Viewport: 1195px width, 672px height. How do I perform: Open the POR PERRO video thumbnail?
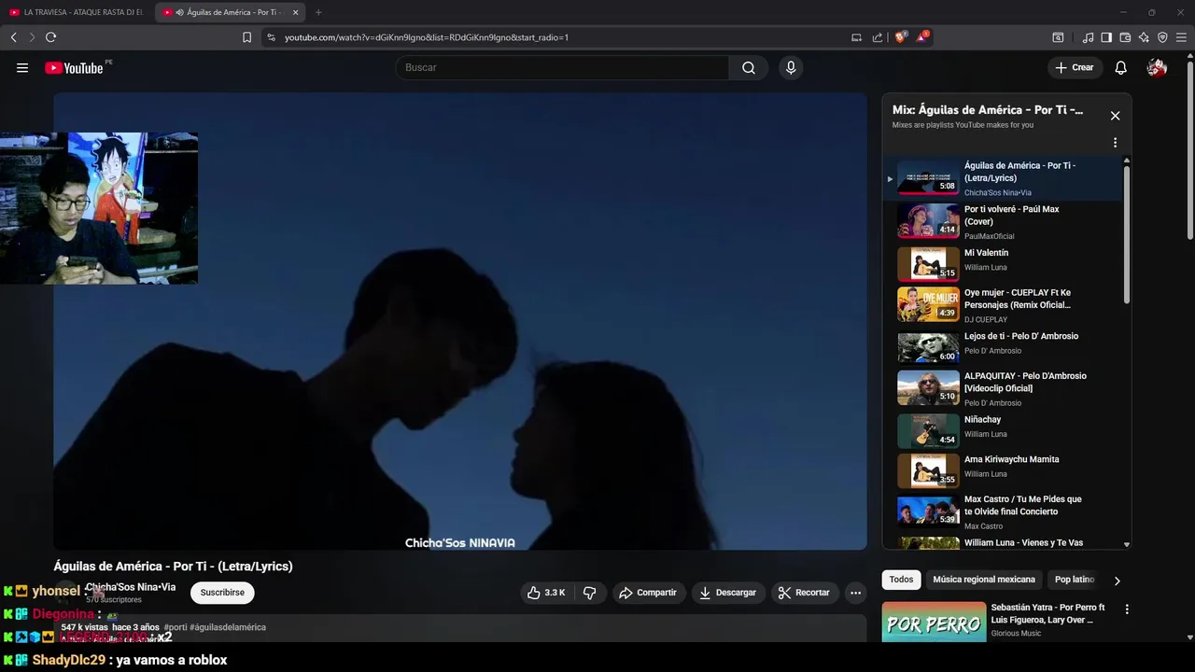tap(934, 622)
